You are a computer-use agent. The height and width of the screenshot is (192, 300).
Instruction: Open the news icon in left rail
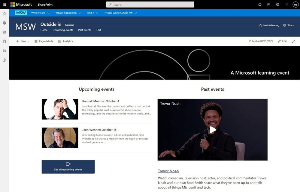click(5, 32)
